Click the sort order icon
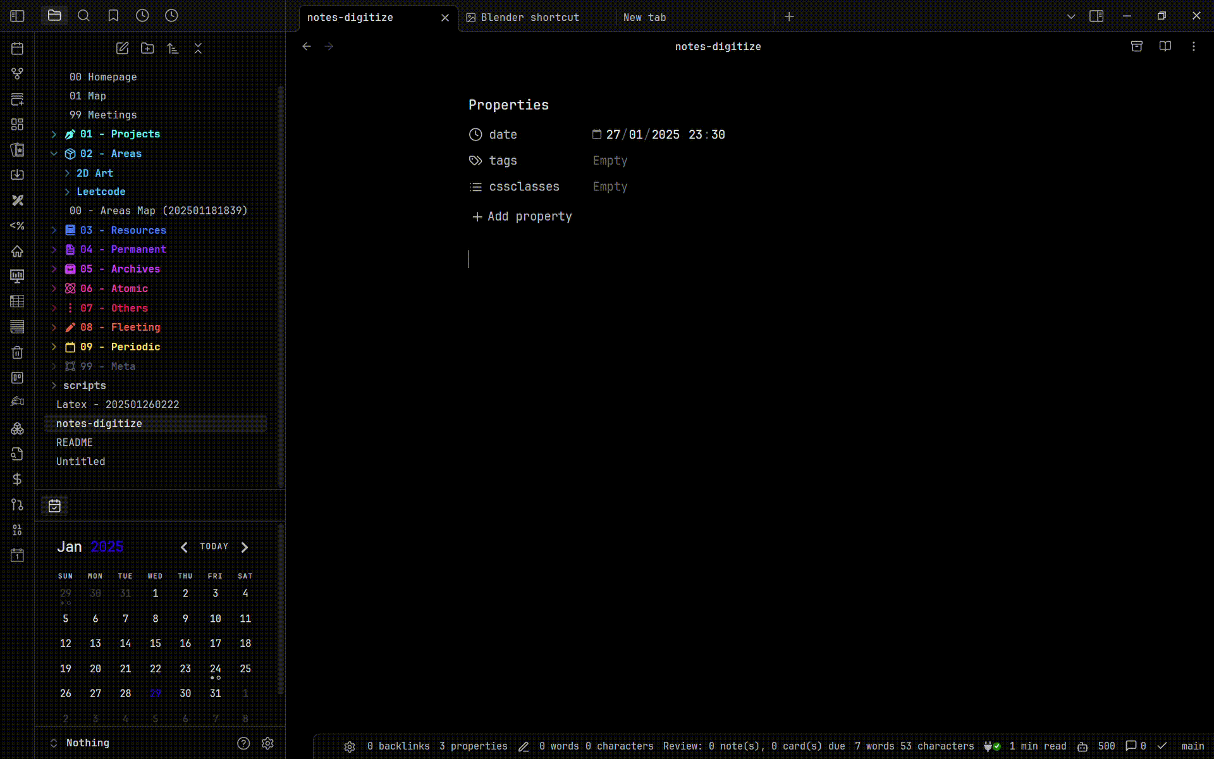The image size is (1214, 759). [x=173, y=48]
